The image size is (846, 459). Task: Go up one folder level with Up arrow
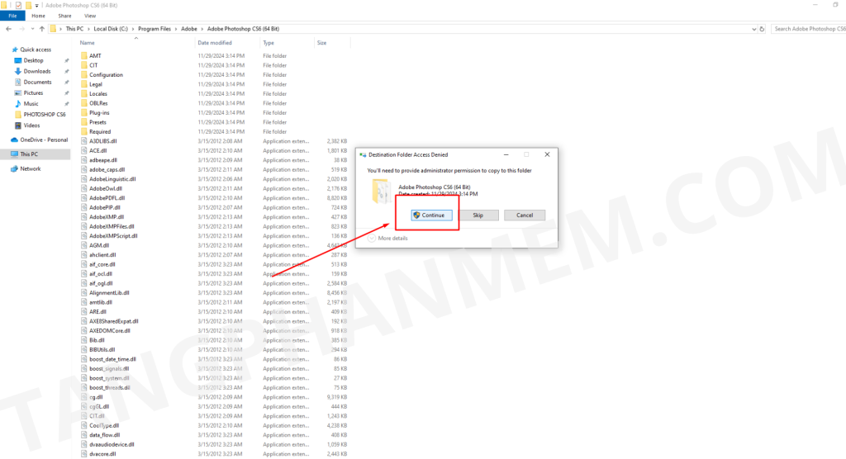[41, 29]
